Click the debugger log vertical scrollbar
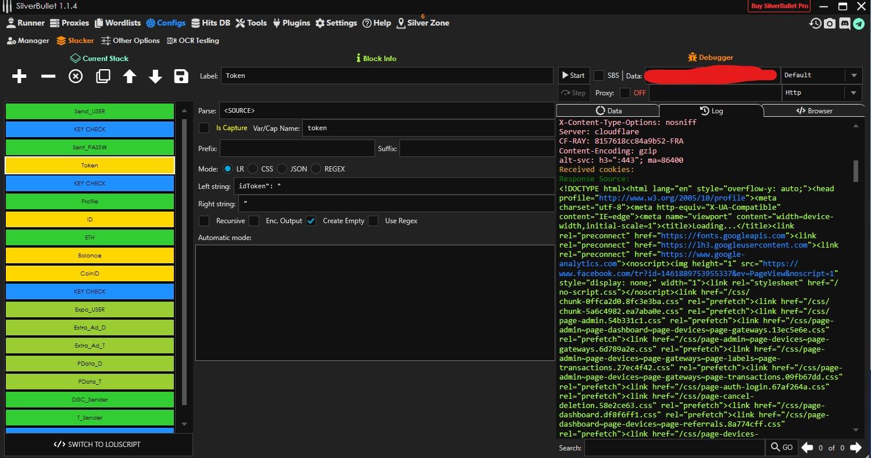This screenshot has width=871, height=458. pyautogui.click(x=855, y=171)
